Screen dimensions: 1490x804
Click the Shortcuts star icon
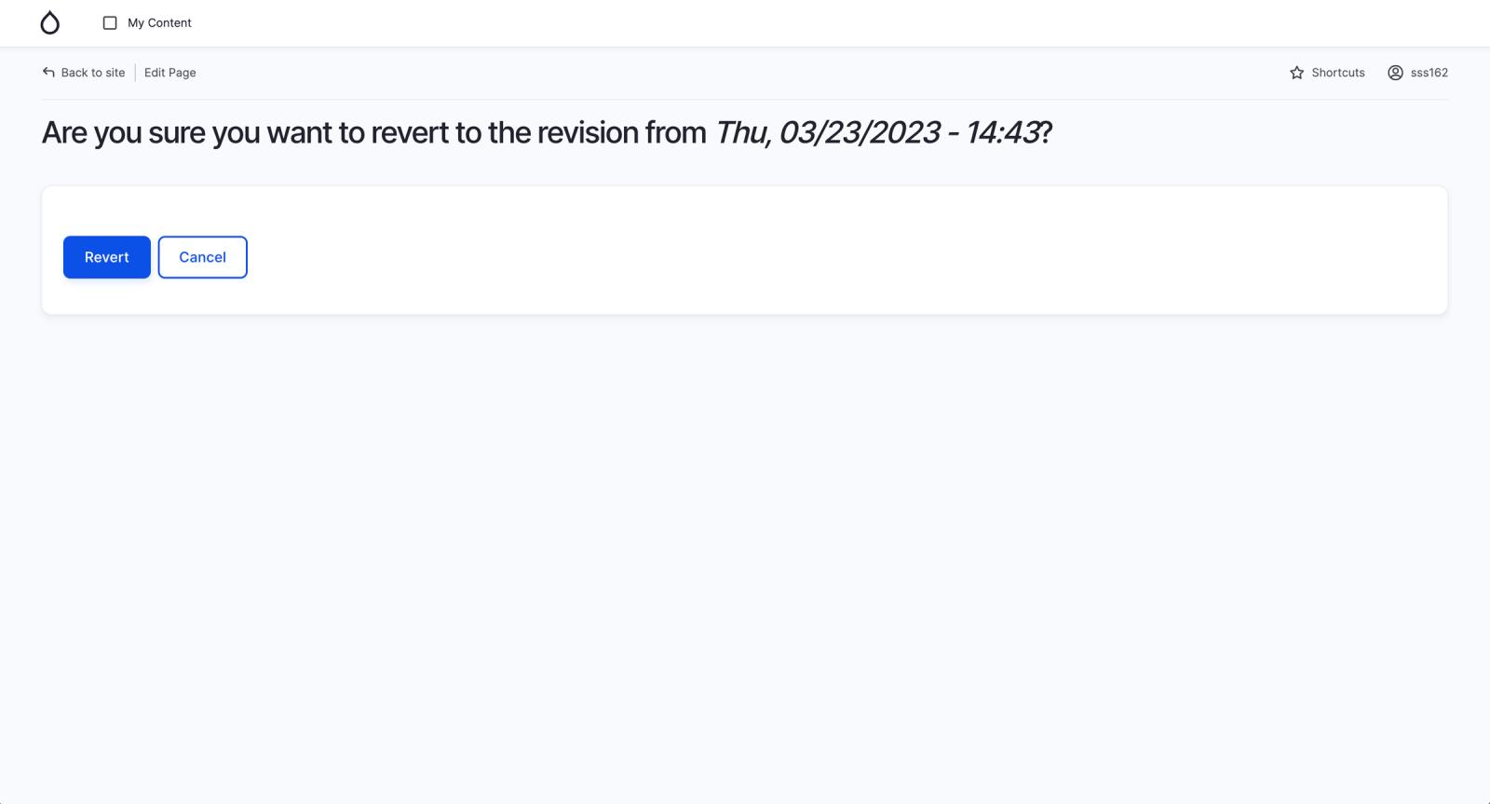pyautogui.click(x=1296, y=73)
